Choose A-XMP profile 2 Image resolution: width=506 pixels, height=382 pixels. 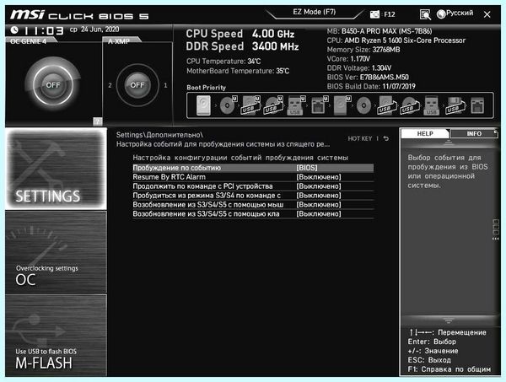(110, 85)
